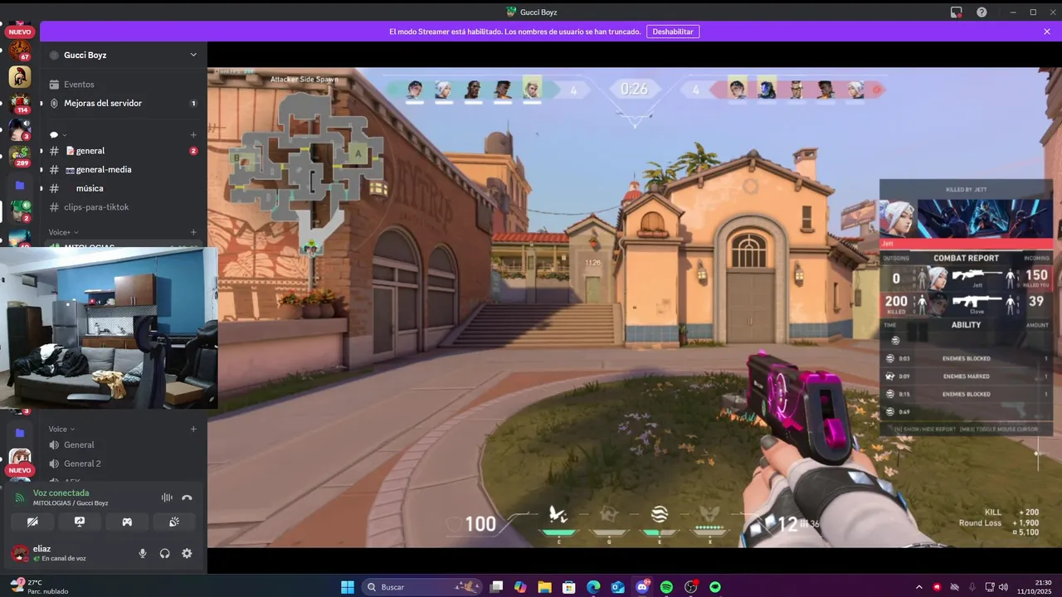The height and width of the screenshot is (597, 1062).
Task: Turn on the camera in voice panel
Action: pos(32,522)
